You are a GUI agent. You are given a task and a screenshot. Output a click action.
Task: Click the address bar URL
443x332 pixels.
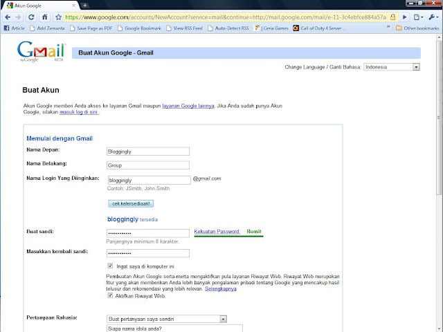click(x=226, y=17)
